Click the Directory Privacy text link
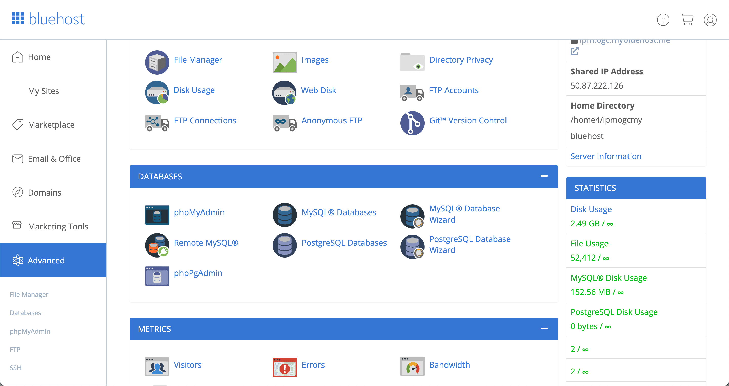 (461, 60)
